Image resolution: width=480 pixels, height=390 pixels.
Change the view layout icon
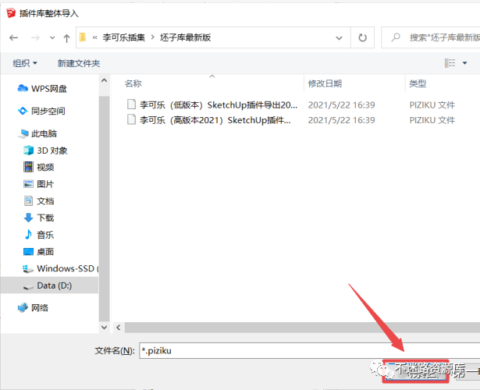pos(450,63)
